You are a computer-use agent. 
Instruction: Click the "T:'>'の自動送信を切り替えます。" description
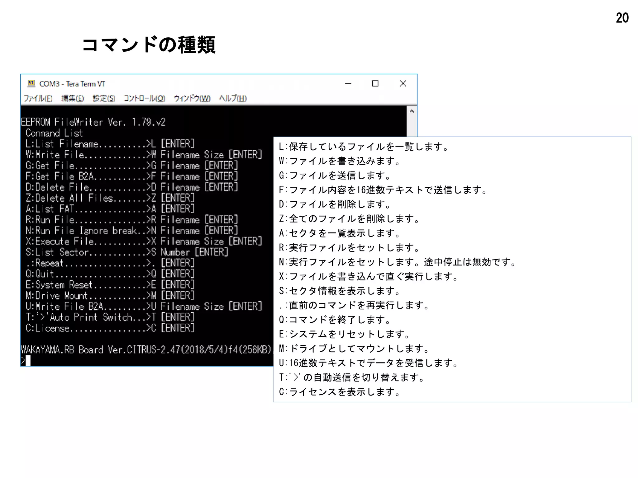click(352, 377)
